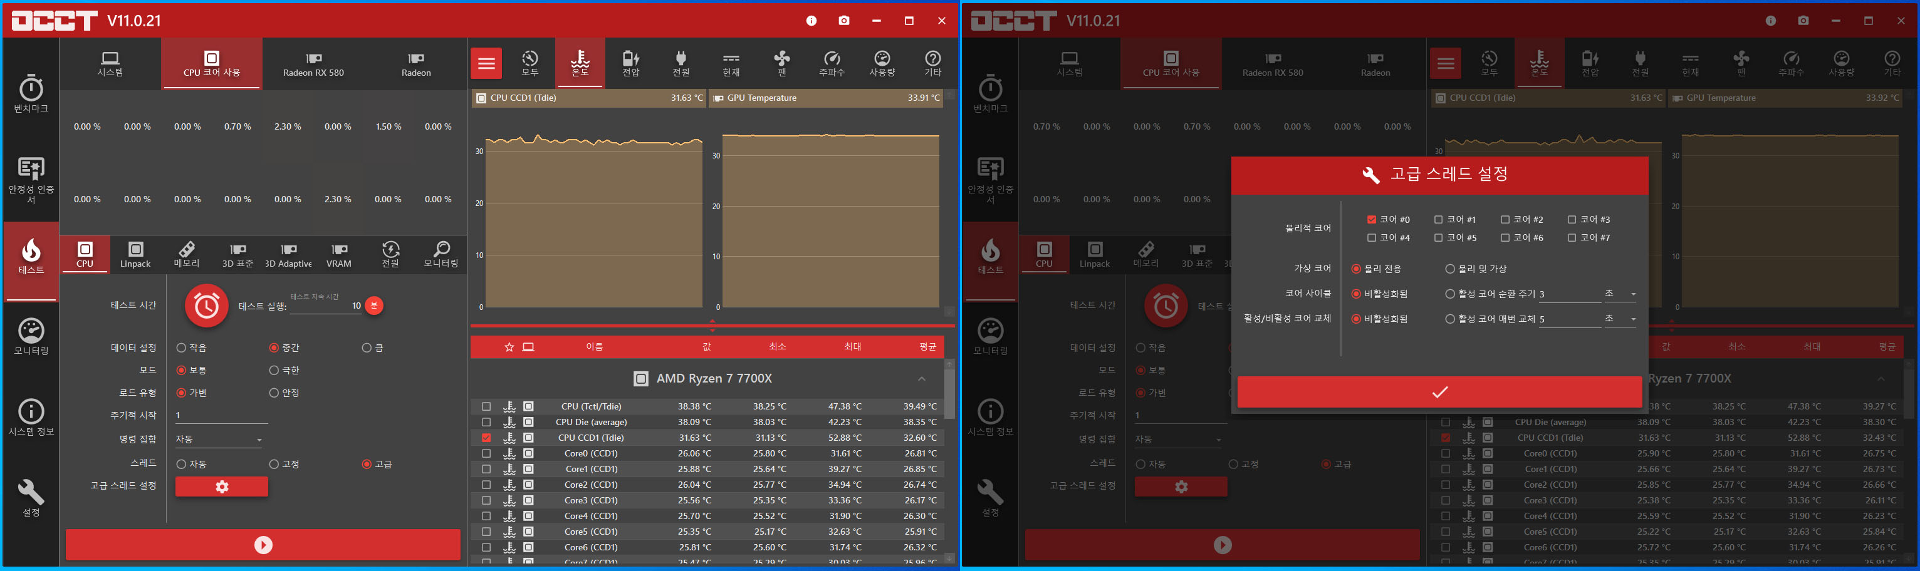The height and width of the screenshot is (571, 1920).
Task: Open 3D Adaptive test in left OCCT window
Action: point(288,255)
